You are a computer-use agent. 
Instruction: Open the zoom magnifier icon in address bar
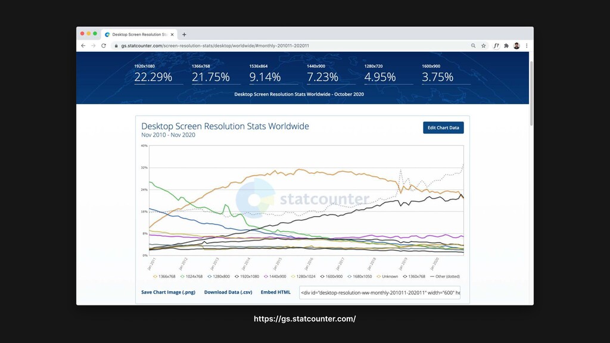[x=473, y=45]
